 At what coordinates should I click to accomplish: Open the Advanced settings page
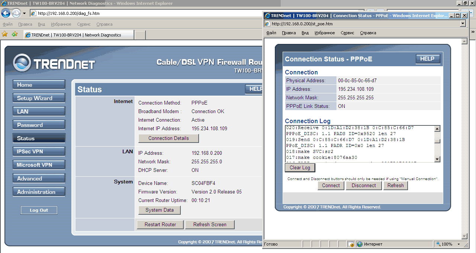39,179
